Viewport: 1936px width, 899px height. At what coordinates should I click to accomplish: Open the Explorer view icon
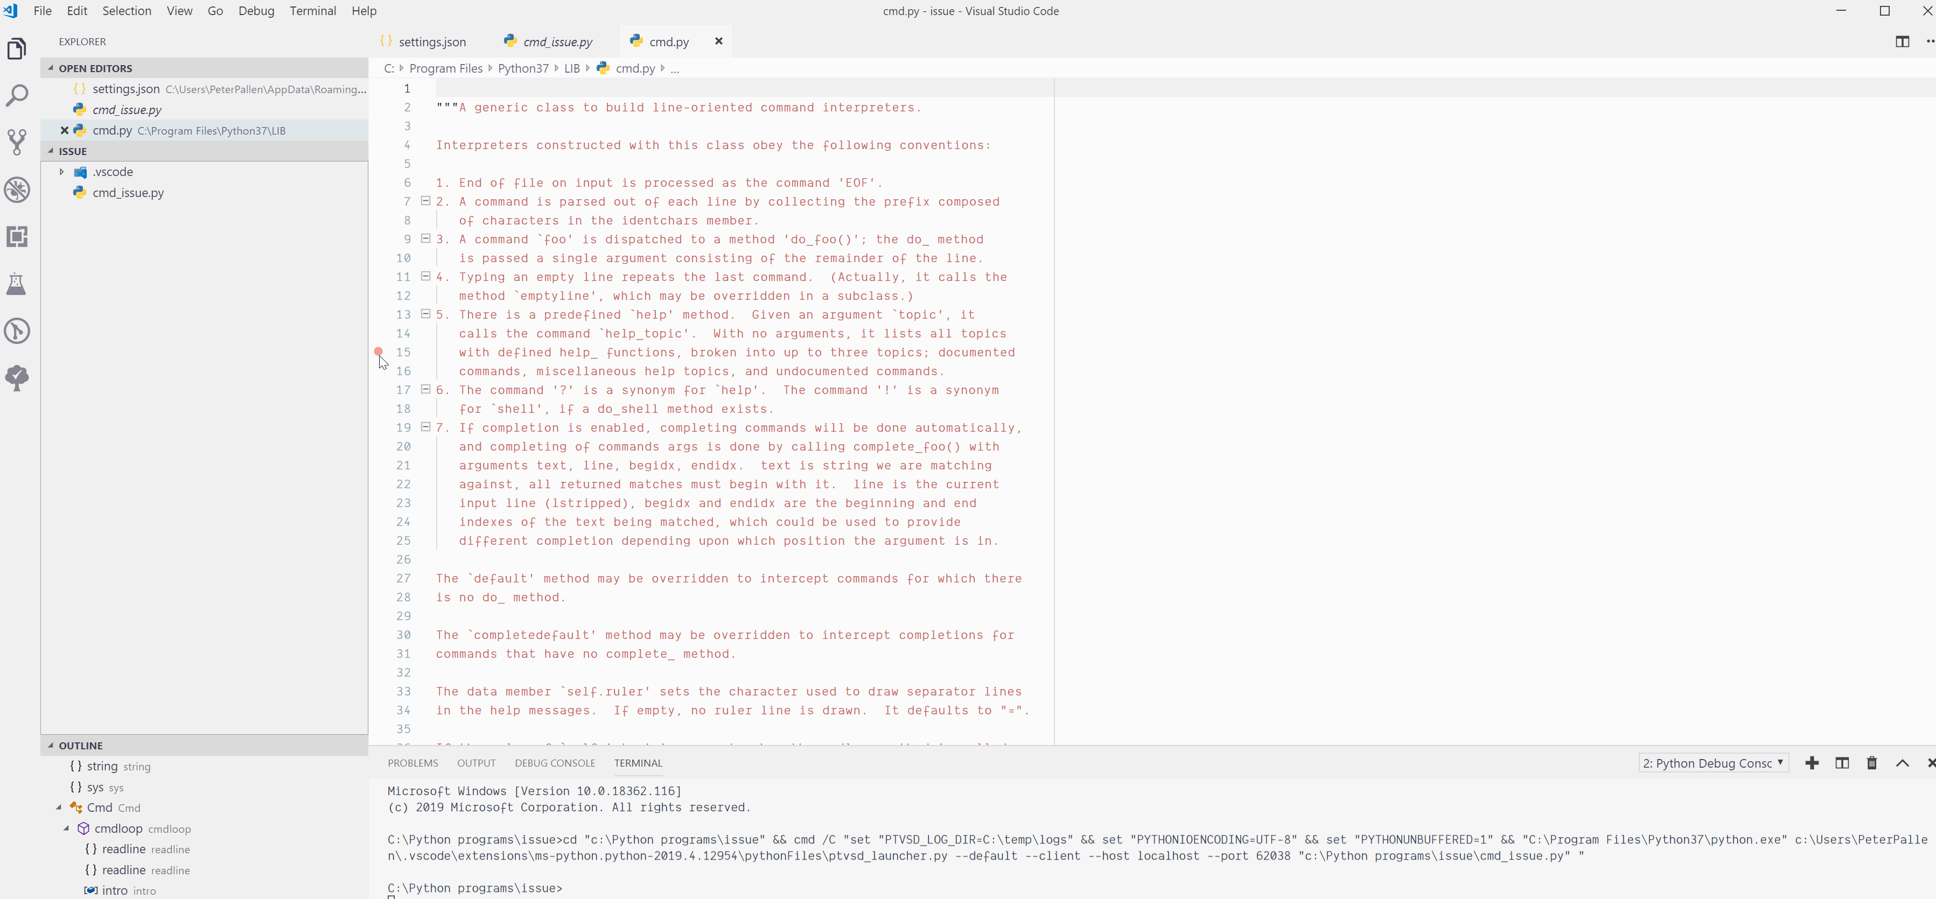(17, 48)
